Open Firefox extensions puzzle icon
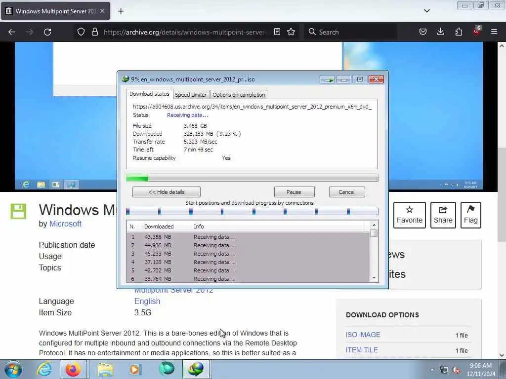506x379 pixels. point(459,32)
